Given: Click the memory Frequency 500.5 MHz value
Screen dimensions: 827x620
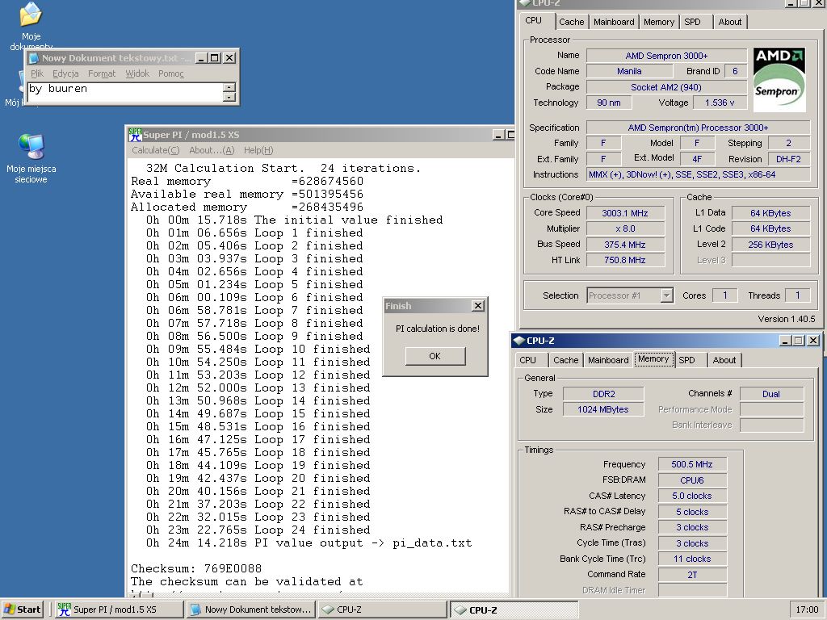Looking at the screenshot, I should (692, 464).
